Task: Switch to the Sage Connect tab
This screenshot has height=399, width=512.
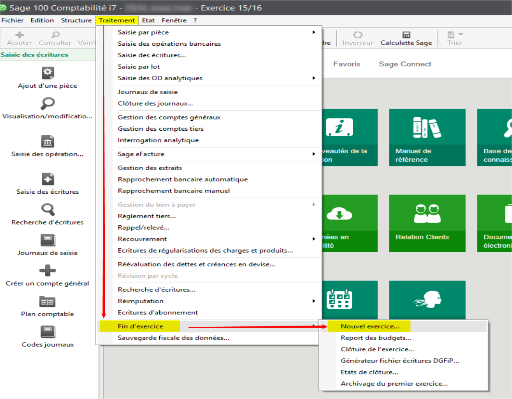Action: click(405, 64)
